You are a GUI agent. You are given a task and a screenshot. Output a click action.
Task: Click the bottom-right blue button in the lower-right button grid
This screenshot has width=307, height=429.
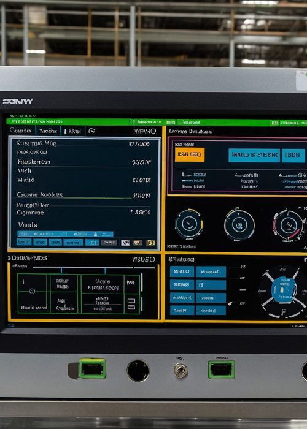coord(211,311)
